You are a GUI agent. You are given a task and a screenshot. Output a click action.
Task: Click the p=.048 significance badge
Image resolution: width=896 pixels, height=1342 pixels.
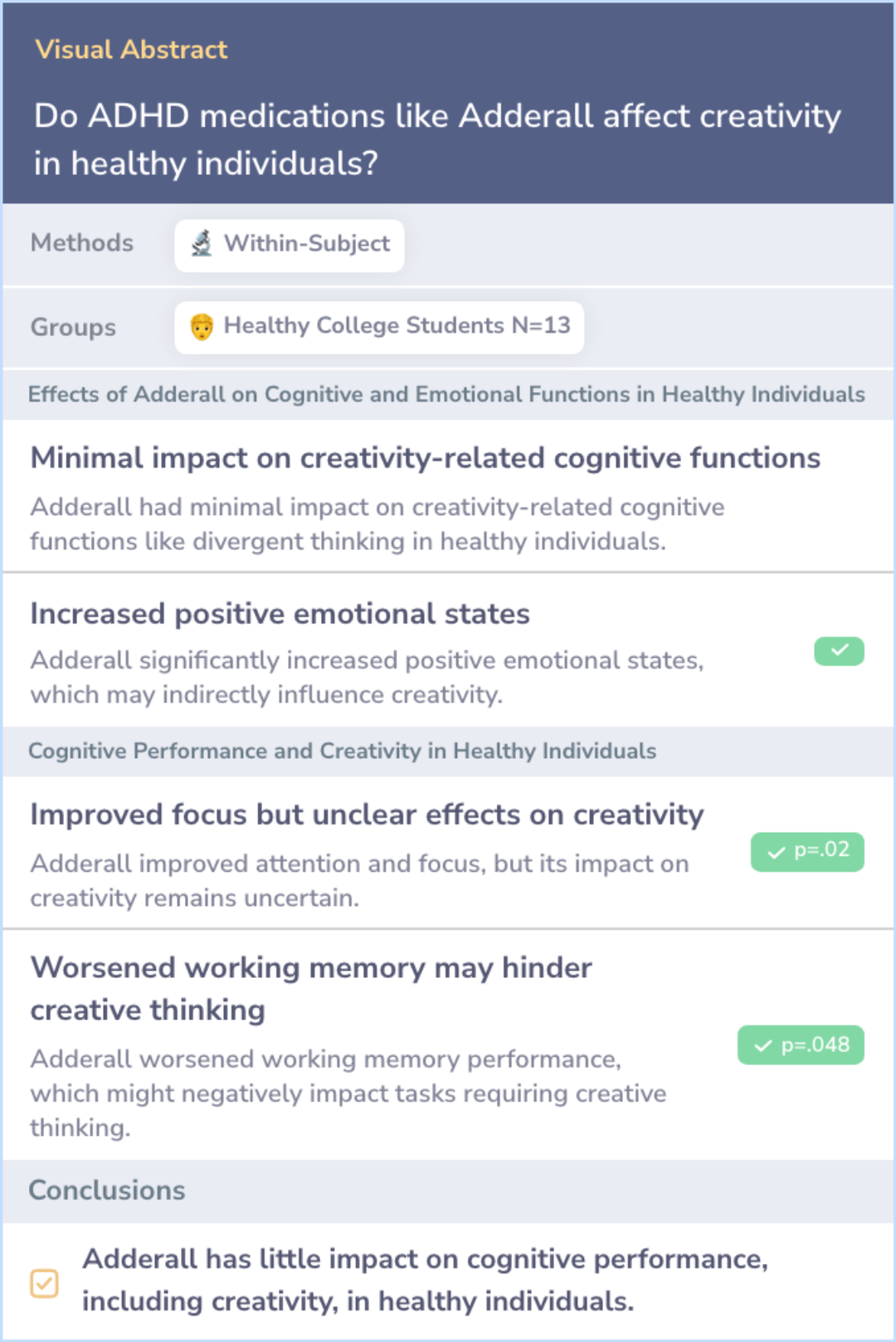click(801, 1045)
